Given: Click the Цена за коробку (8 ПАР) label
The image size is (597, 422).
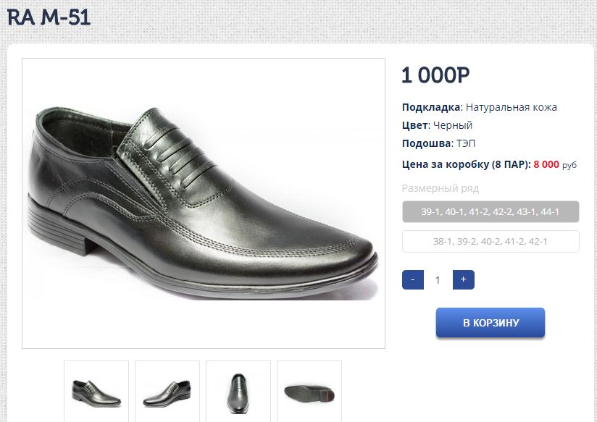Looking at the screenshot, I should pyautogui.click(x=466, y=164).
